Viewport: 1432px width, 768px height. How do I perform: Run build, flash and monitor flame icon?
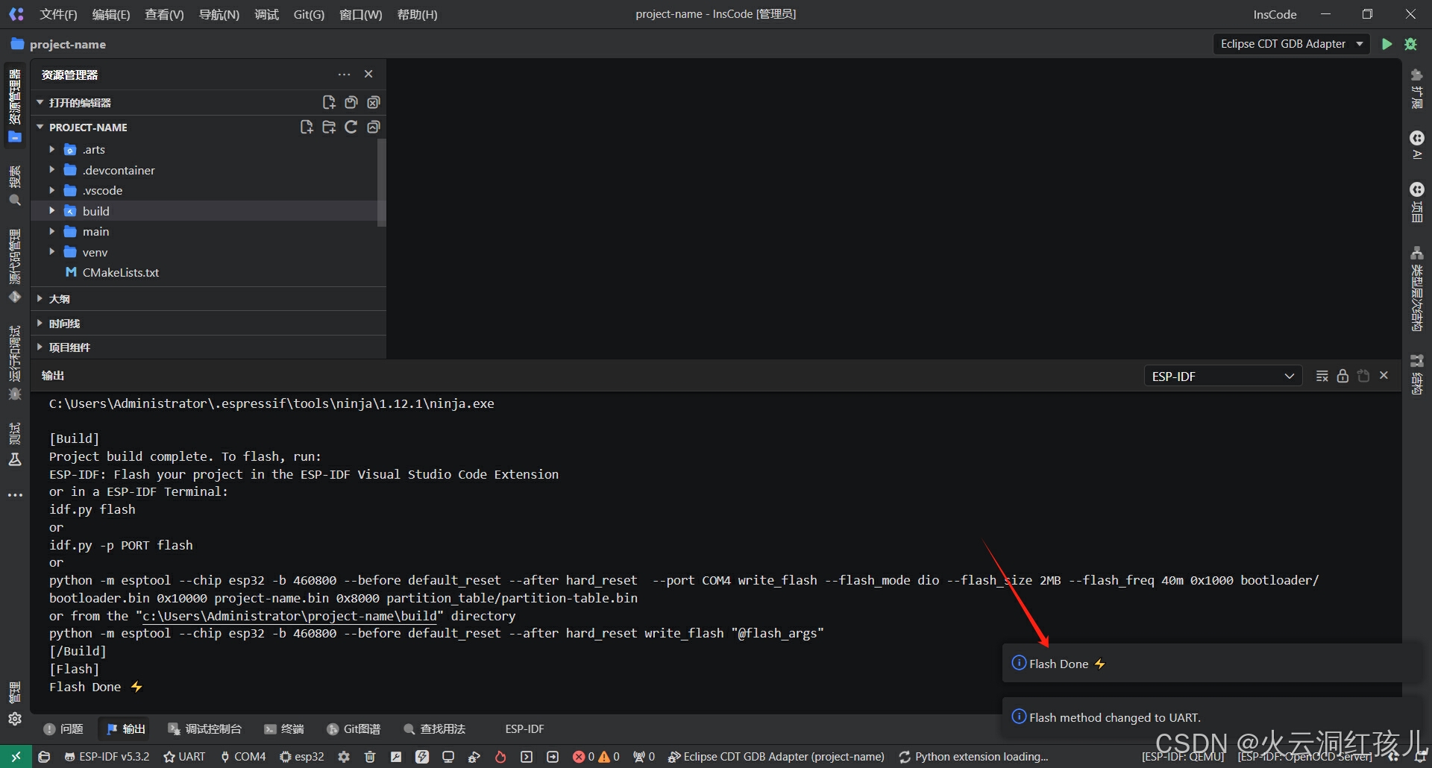click(500, 756)
